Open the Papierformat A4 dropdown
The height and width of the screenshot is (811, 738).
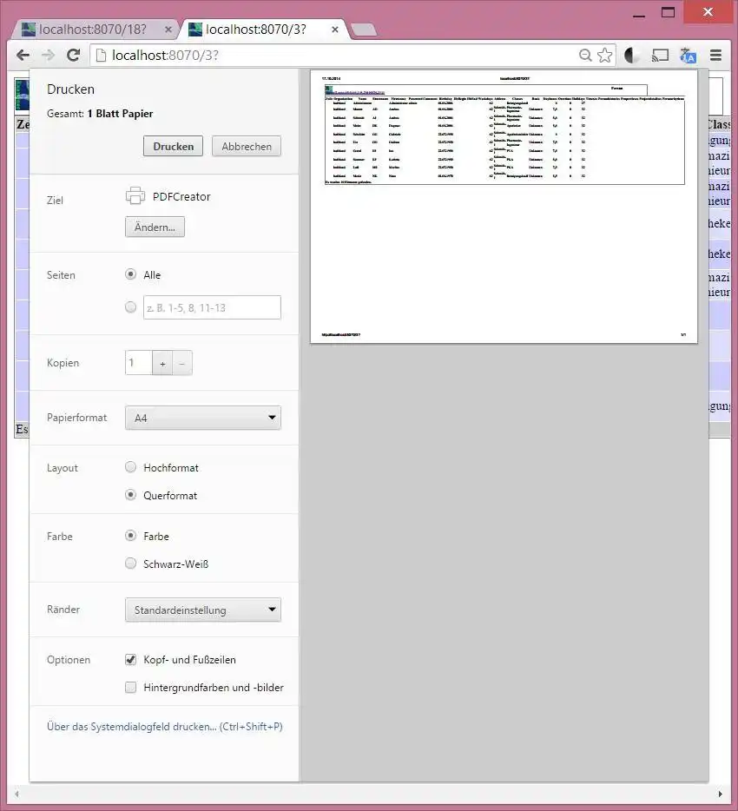point(202,418)
